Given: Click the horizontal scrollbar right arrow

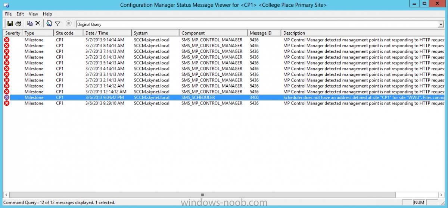Looking at the screenshot, I should pos(441,195).
